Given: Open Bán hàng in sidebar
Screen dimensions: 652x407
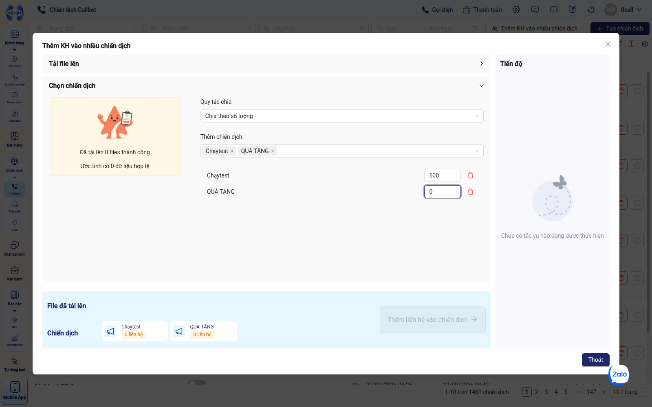Looking at the screenshot, I should pos(15,139).
